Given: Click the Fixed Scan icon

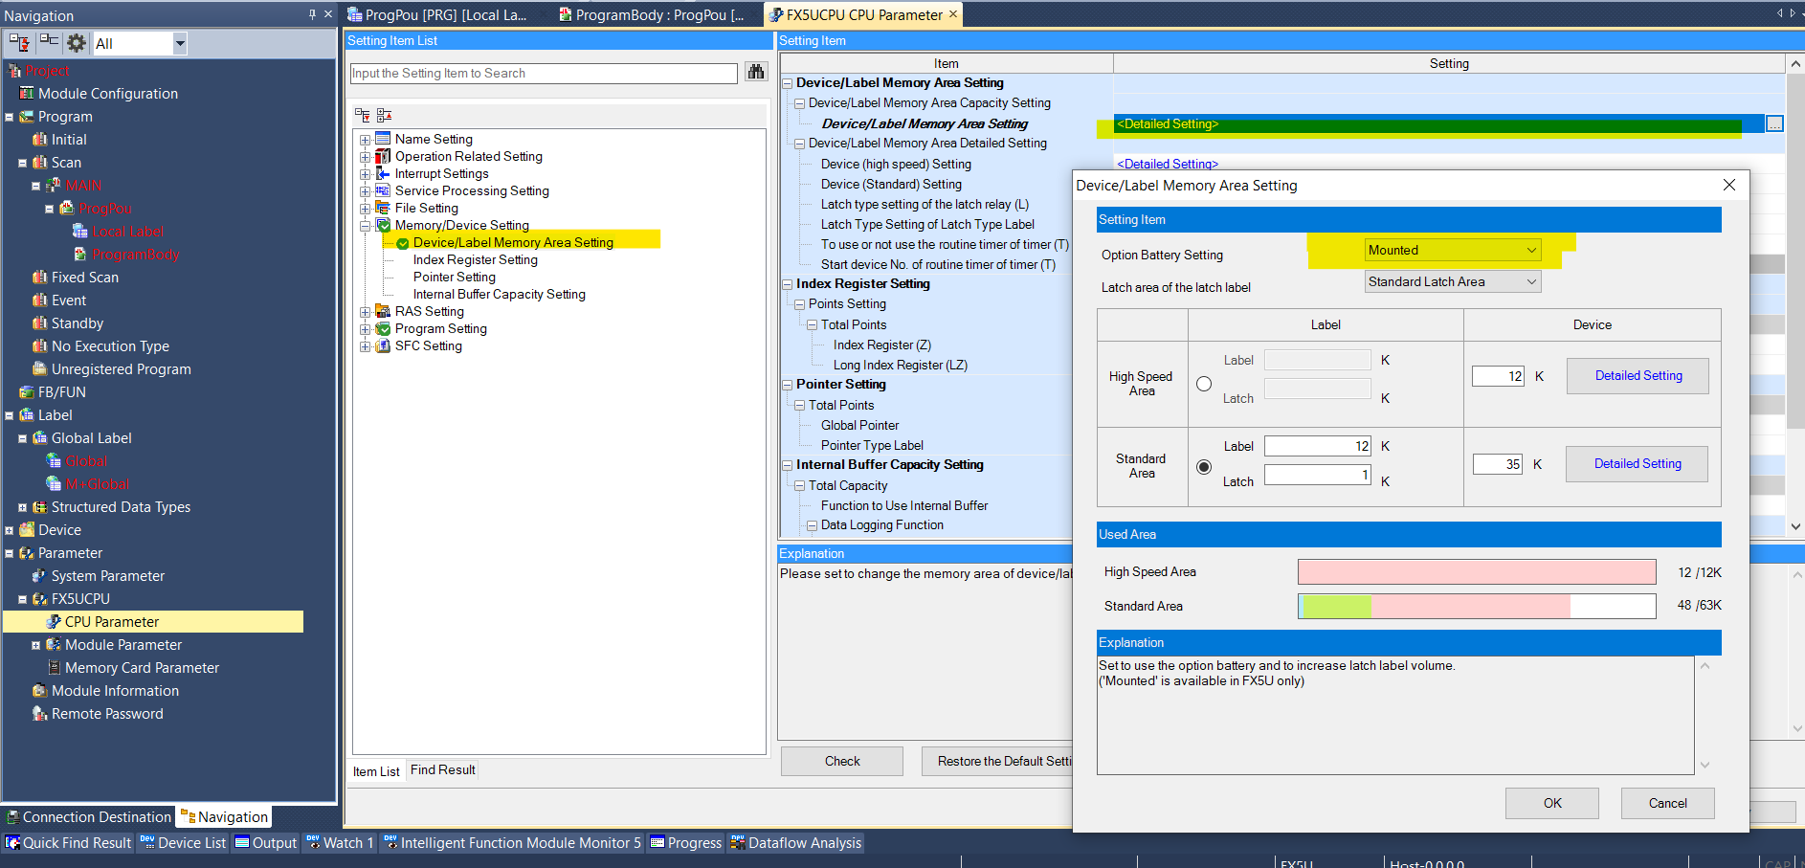Looking at the screenshot, I should pyautogui.click(x=40, y=278).
